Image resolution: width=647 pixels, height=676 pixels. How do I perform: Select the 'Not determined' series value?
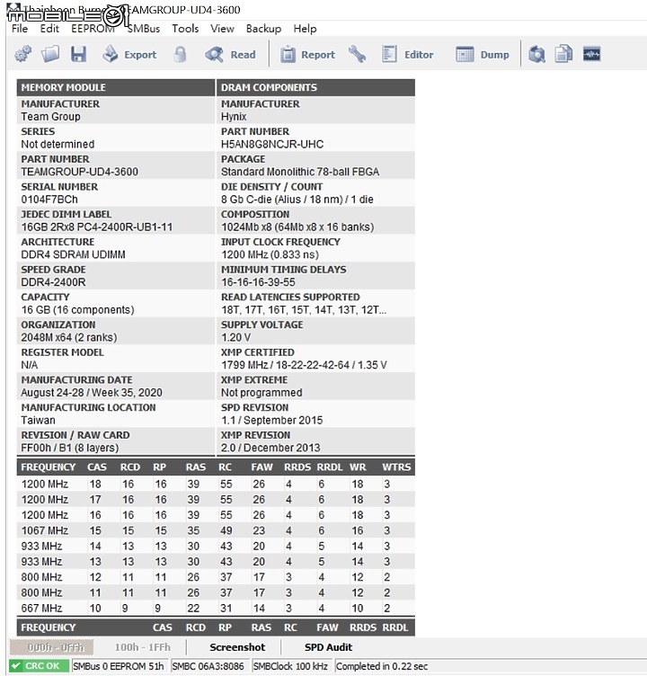(x=58, y=144)
